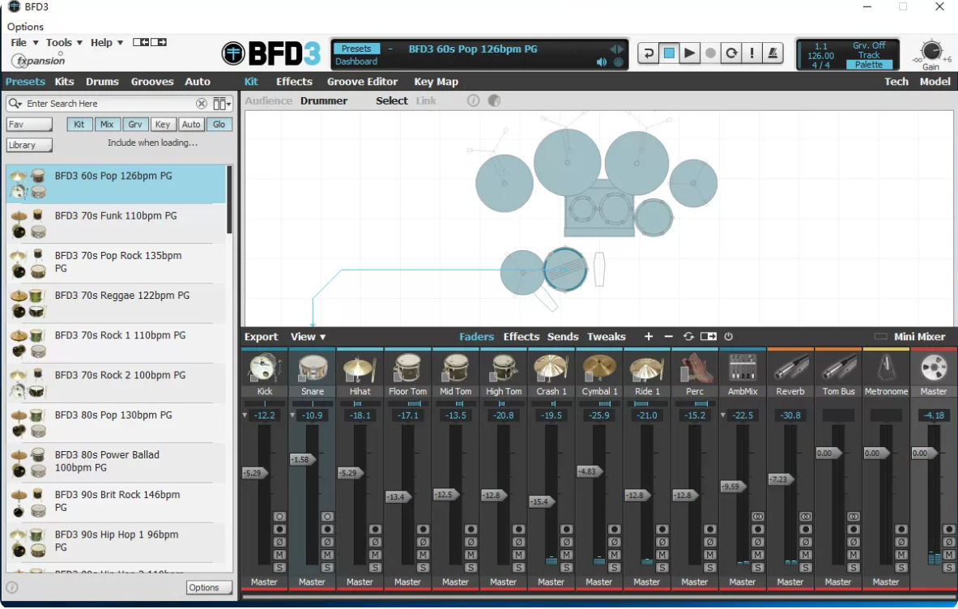Click the Crash 1 cymbal icon
Image resolution: width=958 pixels, height=609 pixels.
[x=551, y=368]
